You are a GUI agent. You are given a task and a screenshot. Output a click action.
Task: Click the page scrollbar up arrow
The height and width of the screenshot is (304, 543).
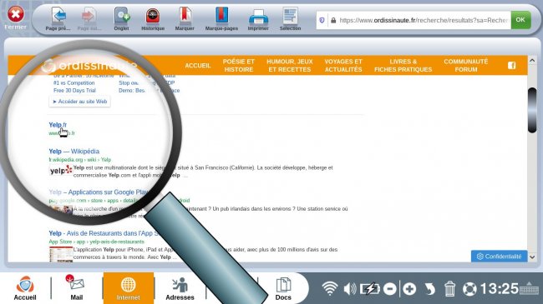coord(532,61)
